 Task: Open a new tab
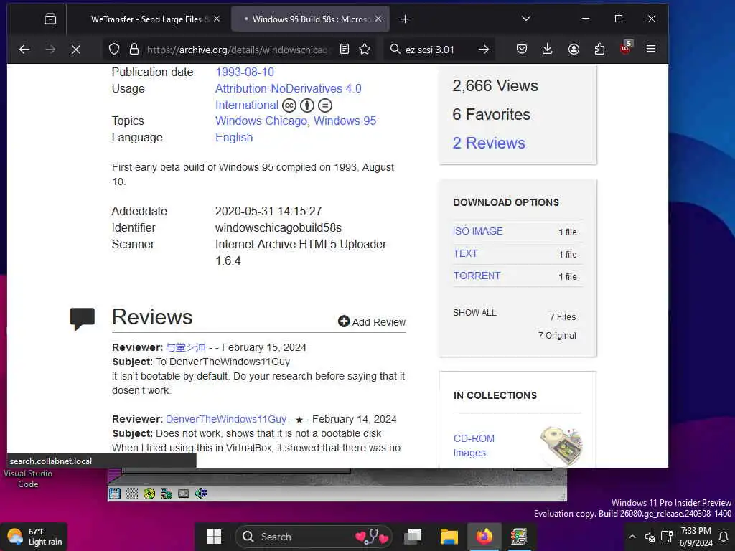[406, 19]
